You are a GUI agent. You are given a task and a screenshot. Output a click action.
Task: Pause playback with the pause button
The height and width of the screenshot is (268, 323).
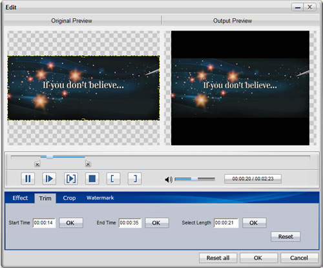click(28, 179)
